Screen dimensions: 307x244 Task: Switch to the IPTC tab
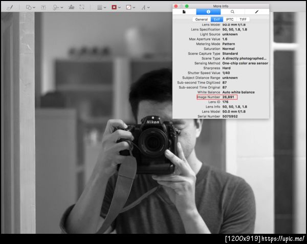[x=230, y=19]
